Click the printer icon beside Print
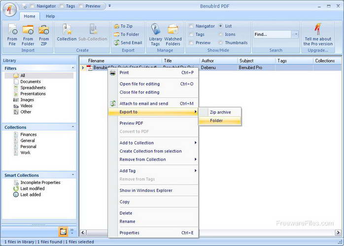This screenshot has height=246, width=344. [x=113, y=73]
